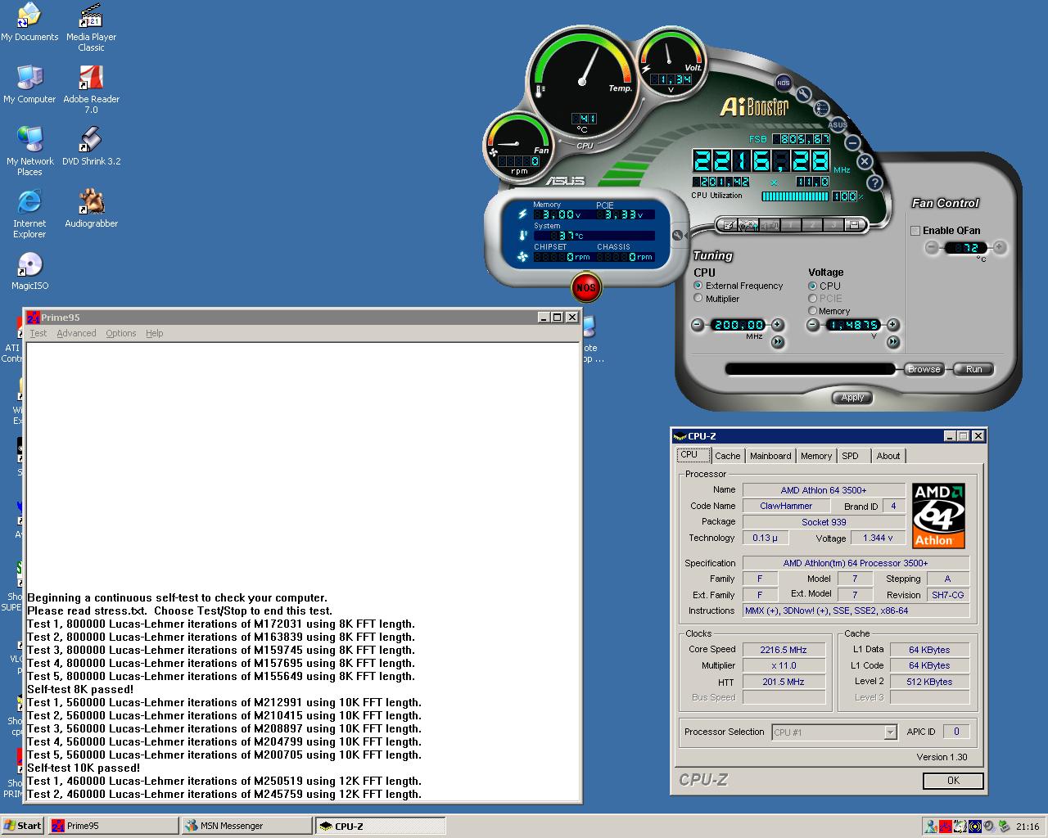Image resolution: width=1048 pixels, height=838 pixels.
Task: Select profile slot 1 in AI Booster toolbar
Action: click(x=791, y=225)
